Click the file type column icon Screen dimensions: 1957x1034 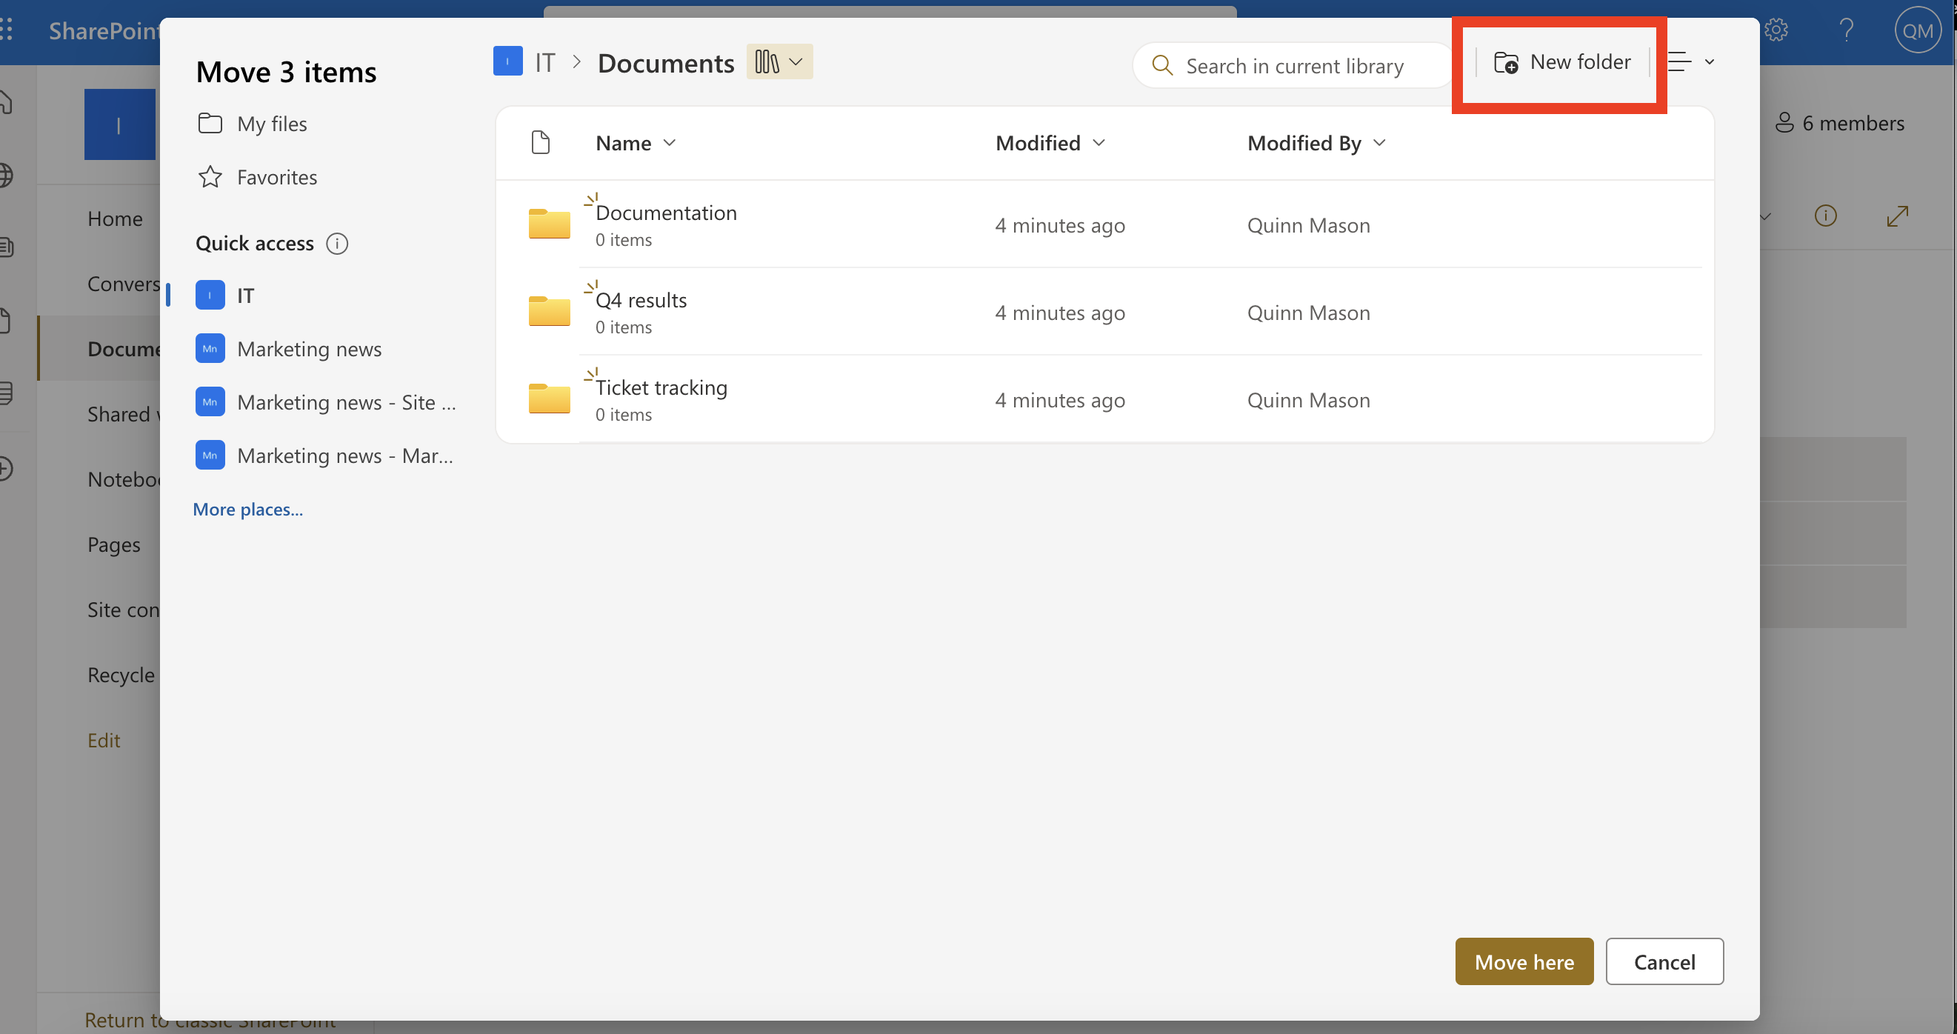coord(540,142)
